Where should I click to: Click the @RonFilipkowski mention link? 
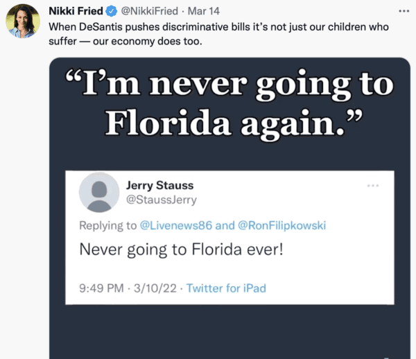(281, 225)
